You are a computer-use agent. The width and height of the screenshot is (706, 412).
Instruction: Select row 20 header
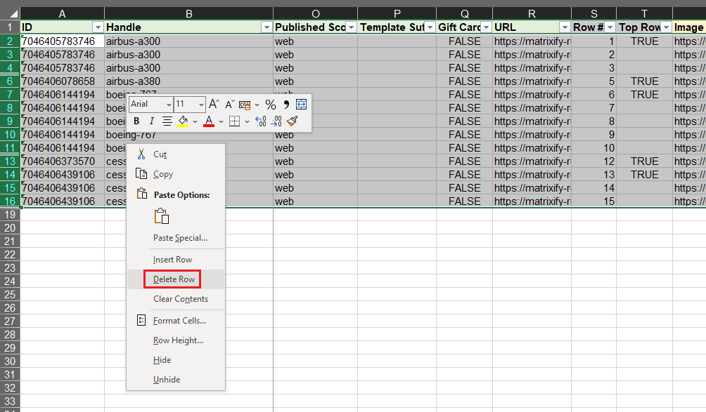click(10, 228)
